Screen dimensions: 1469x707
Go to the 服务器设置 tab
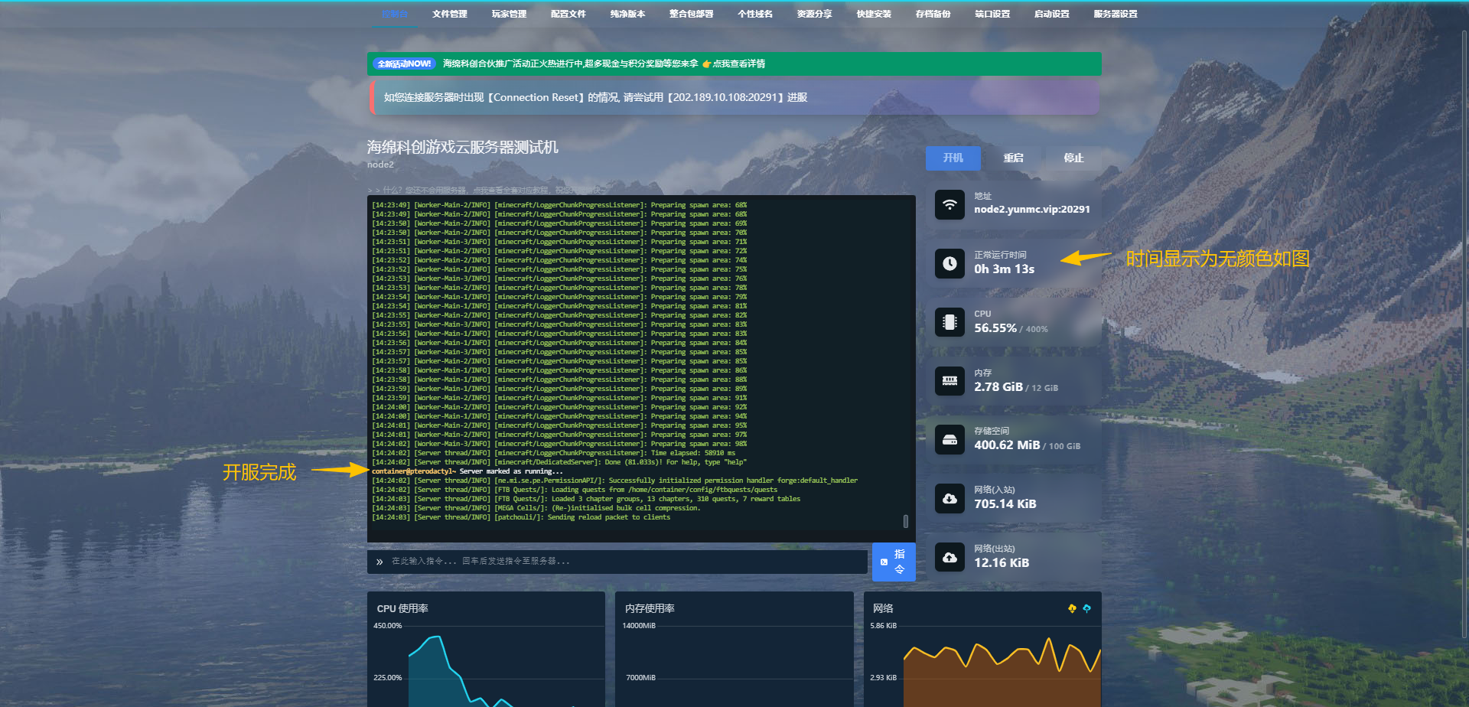coord(1115,14)
